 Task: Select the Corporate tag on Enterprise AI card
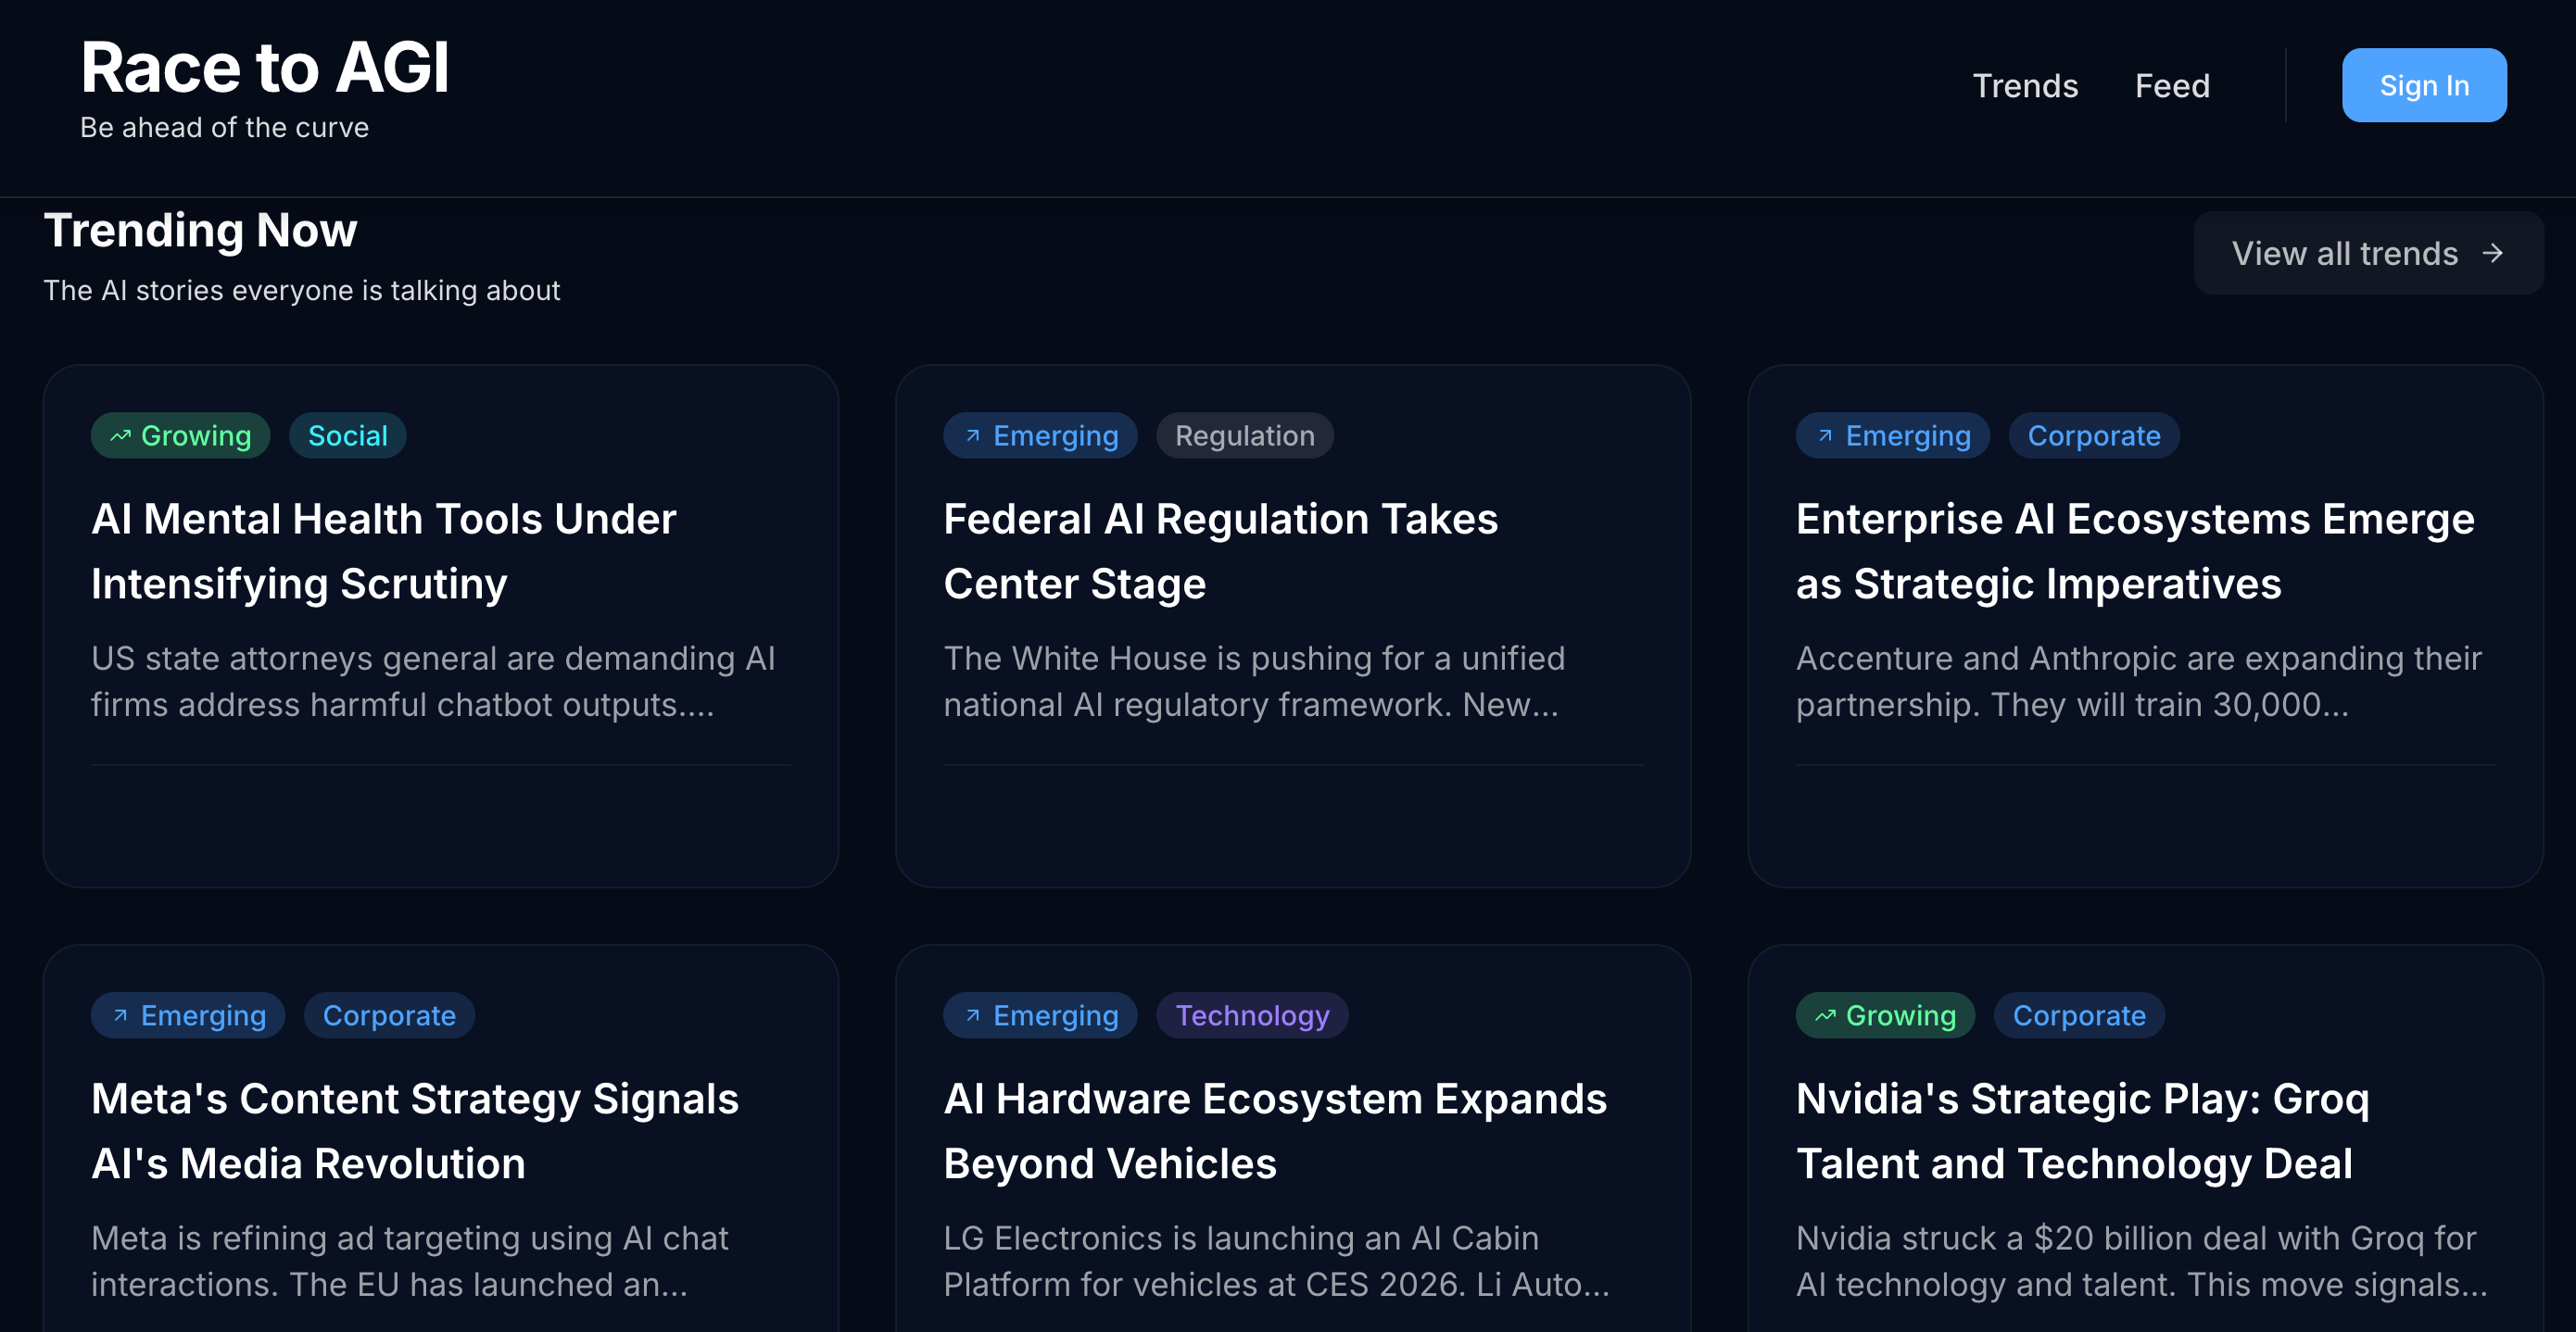(x=2093, y=436)
